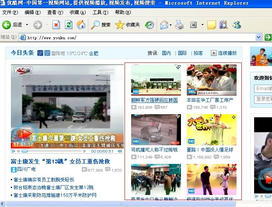Open link 郭台铭表态当晚富士康厂区发生第12跳
This screenshot has width=272, height=207.
pyautogui.click(x=53, y=188)
